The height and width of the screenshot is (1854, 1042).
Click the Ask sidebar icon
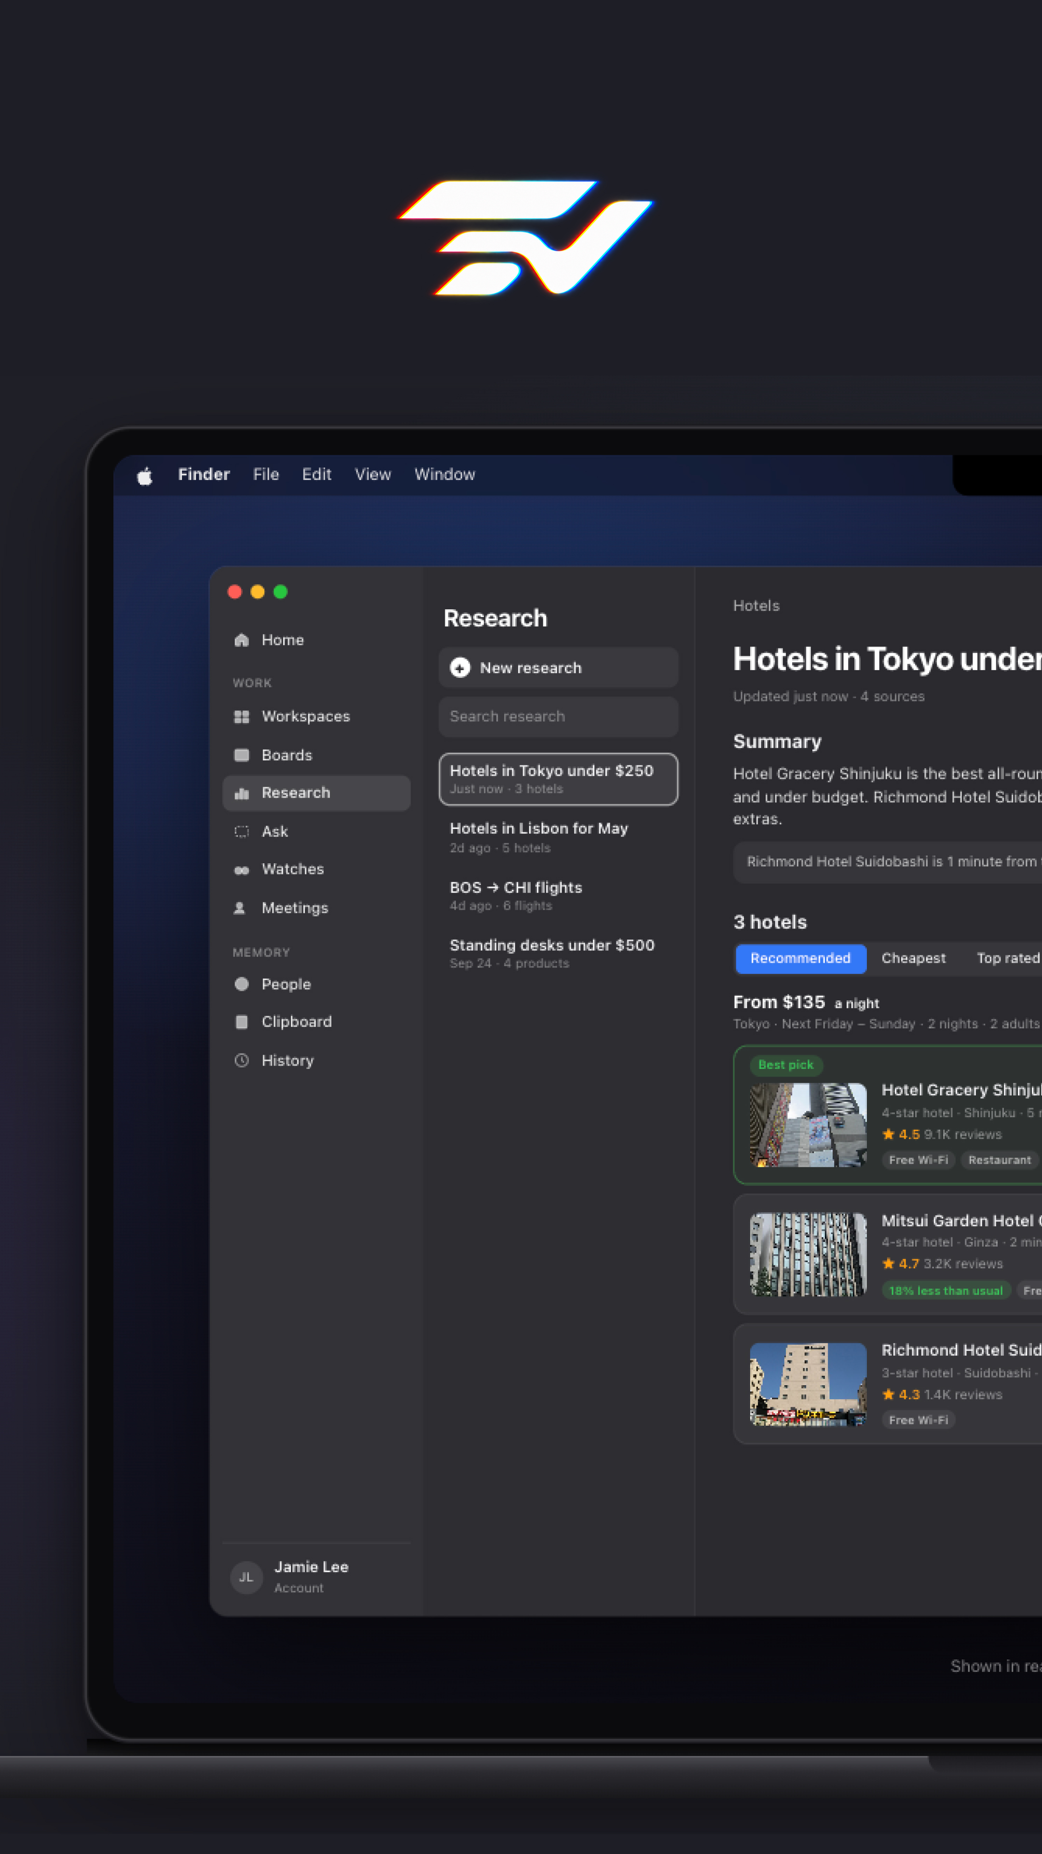point(242,831)
